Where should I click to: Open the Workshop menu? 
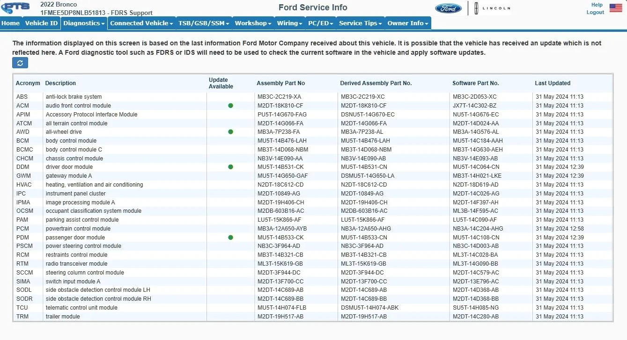click(x=252, y=23)
